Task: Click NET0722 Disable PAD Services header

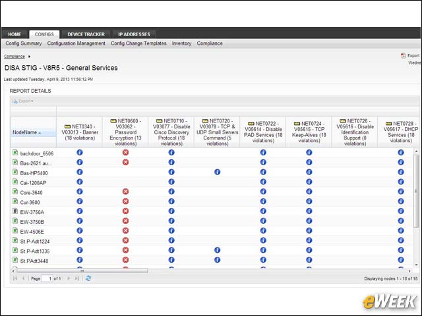Action: 263,132
